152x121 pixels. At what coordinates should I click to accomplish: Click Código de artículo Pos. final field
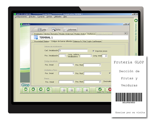click(92, 65)
